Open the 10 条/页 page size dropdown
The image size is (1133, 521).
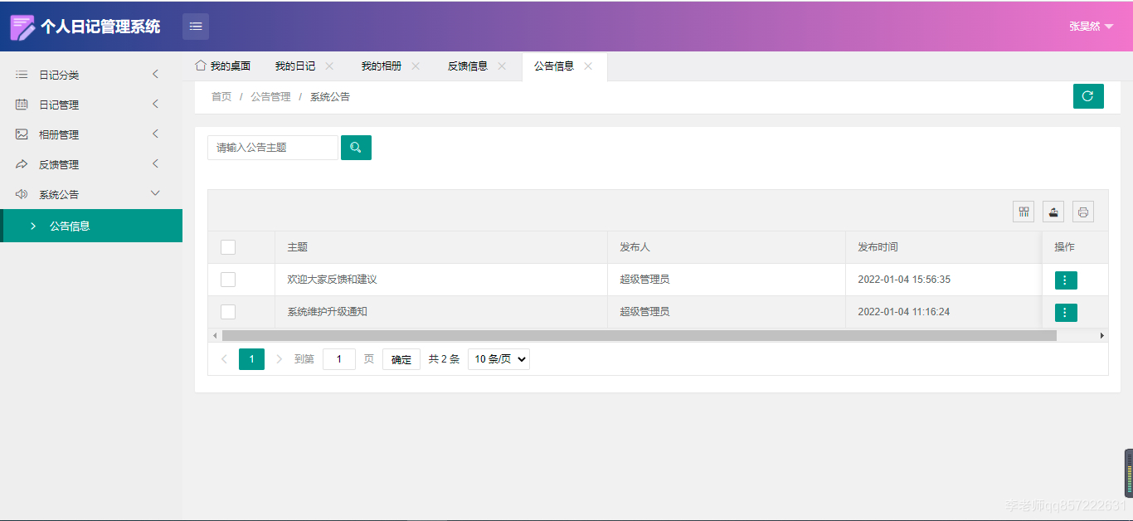pos(498,359)
